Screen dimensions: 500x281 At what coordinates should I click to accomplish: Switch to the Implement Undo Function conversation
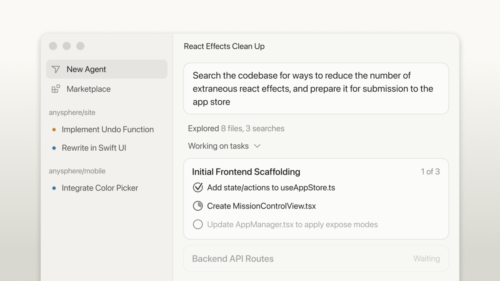coord(107,129)
